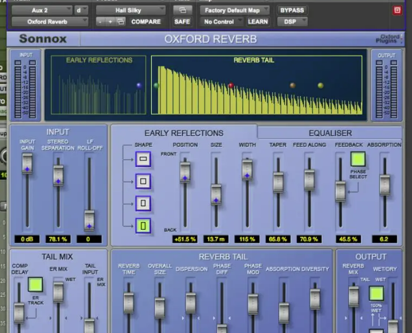Open the Oxford Reverb plug-in selector

[x=50, y=22]
